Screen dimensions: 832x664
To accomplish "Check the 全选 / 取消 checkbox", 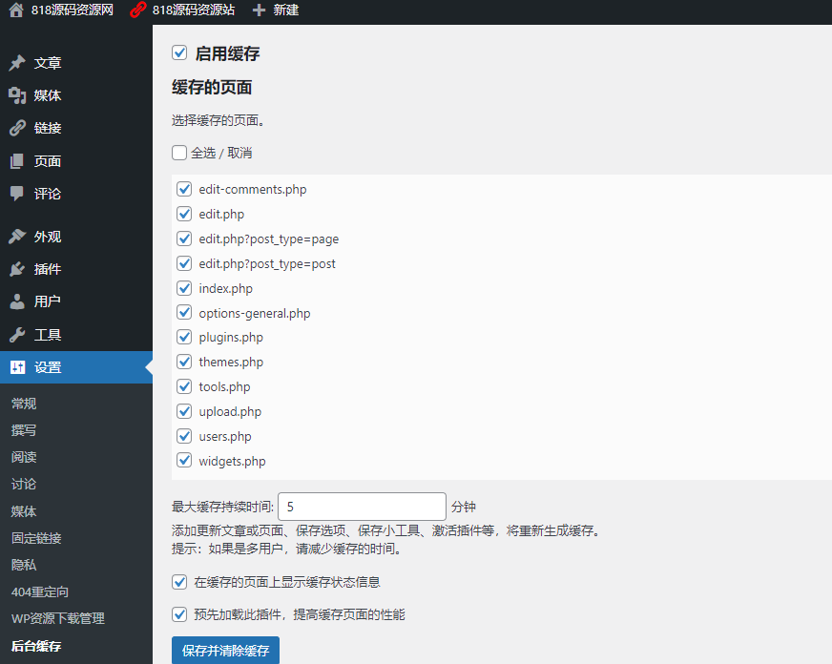I will (179, 153).
